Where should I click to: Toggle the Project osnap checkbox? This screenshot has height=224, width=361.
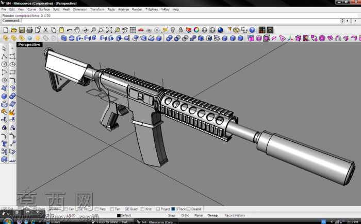(158, 209)
